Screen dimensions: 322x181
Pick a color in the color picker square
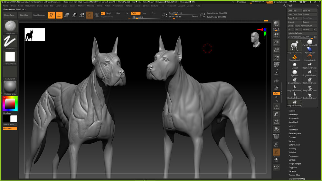point(10,104)
